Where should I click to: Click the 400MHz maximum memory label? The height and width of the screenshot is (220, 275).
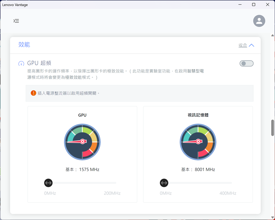click(228, 193)
